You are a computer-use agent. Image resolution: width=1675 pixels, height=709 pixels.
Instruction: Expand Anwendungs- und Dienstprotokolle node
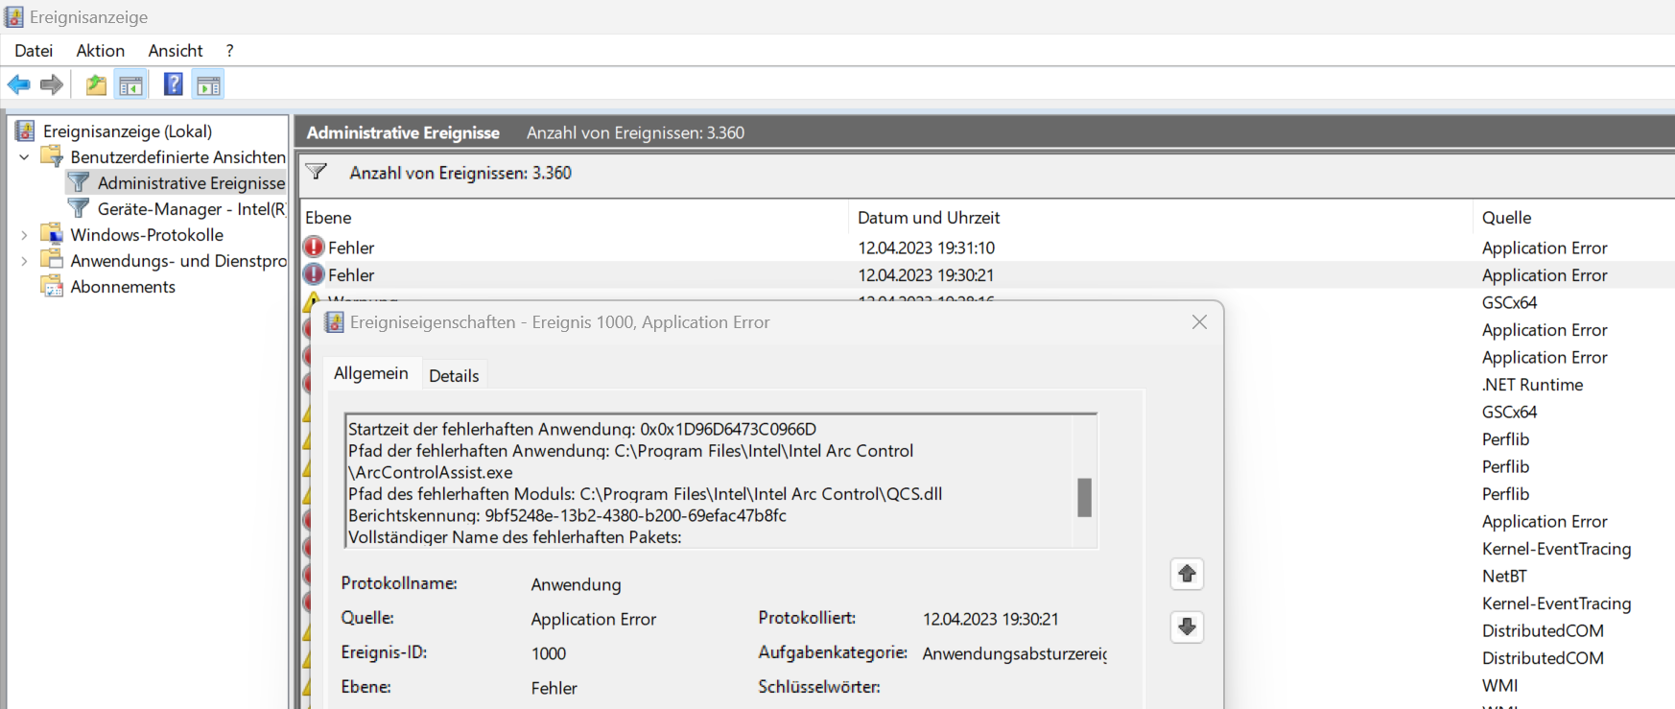click(24, 261)
